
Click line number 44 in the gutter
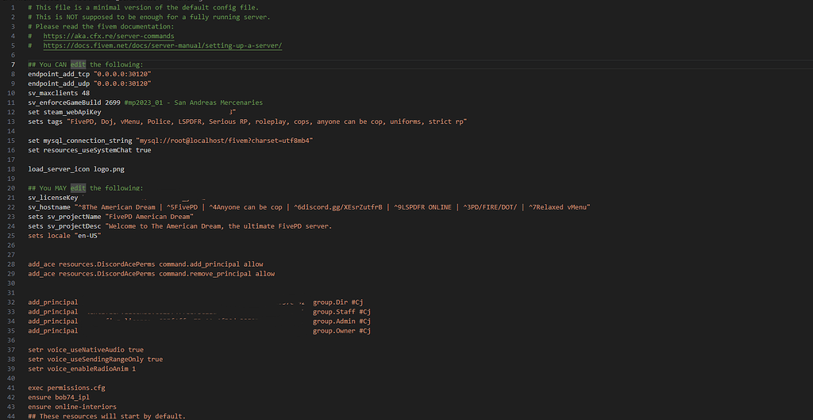pos(10,416)
